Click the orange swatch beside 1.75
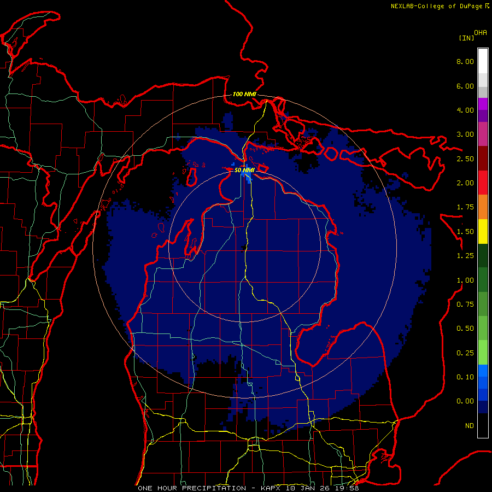Image resolution: width=492 pixels, height=492 pixels. point(483,207)
